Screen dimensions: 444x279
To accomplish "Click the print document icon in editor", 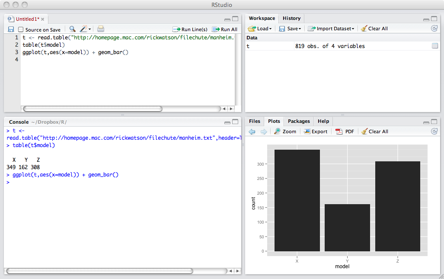I will [101, 29].
